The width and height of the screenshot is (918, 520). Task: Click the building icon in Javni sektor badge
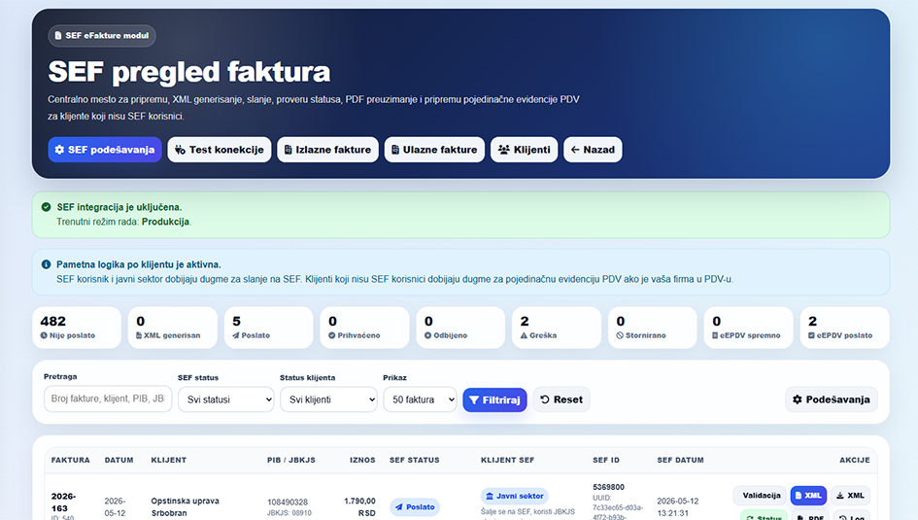(x=490, y=496)
